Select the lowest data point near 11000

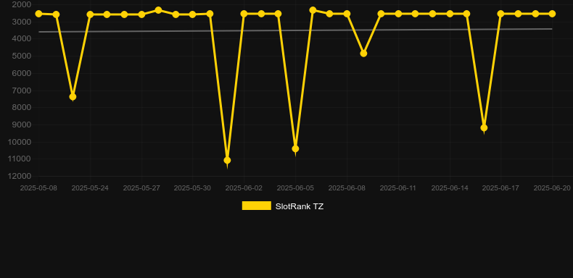coord(227,160)
